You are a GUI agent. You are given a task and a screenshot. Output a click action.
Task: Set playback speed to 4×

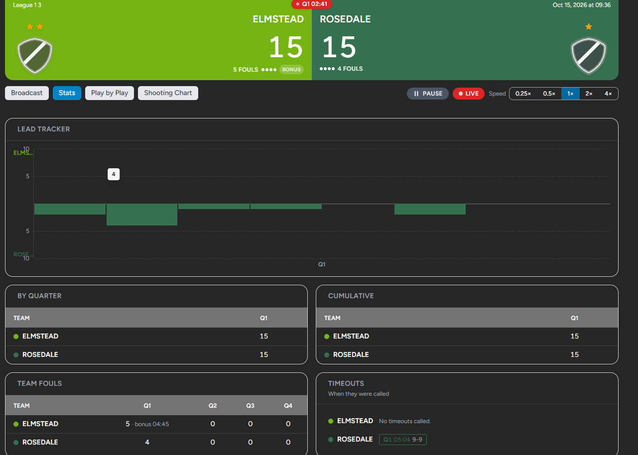pyautogui.click(x=608, y=94)
